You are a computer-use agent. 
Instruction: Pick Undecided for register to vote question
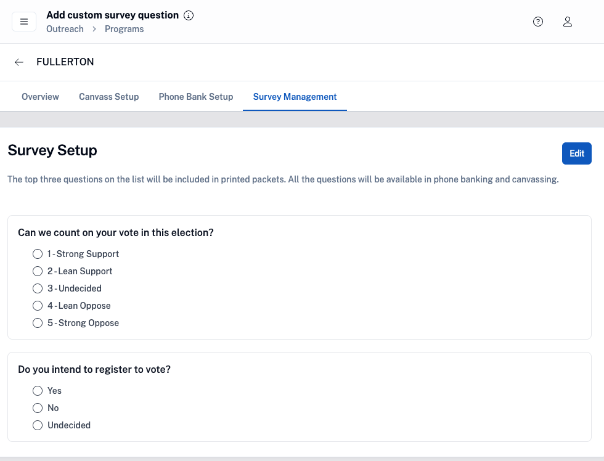[38, 425]
